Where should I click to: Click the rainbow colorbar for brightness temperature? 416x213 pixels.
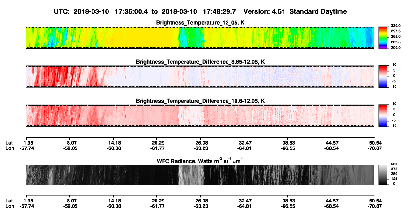383,37
